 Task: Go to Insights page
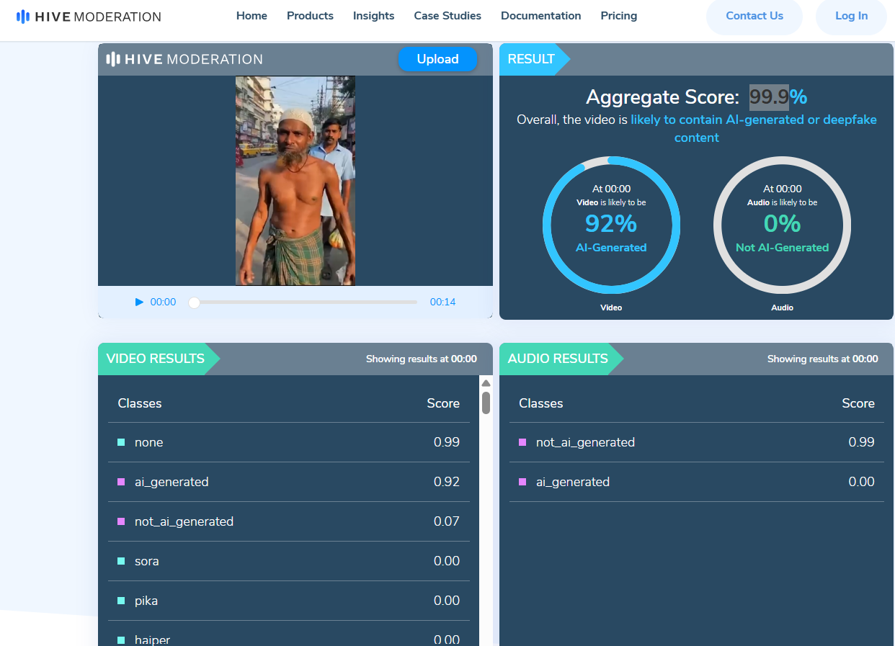[x=373, y=16]
